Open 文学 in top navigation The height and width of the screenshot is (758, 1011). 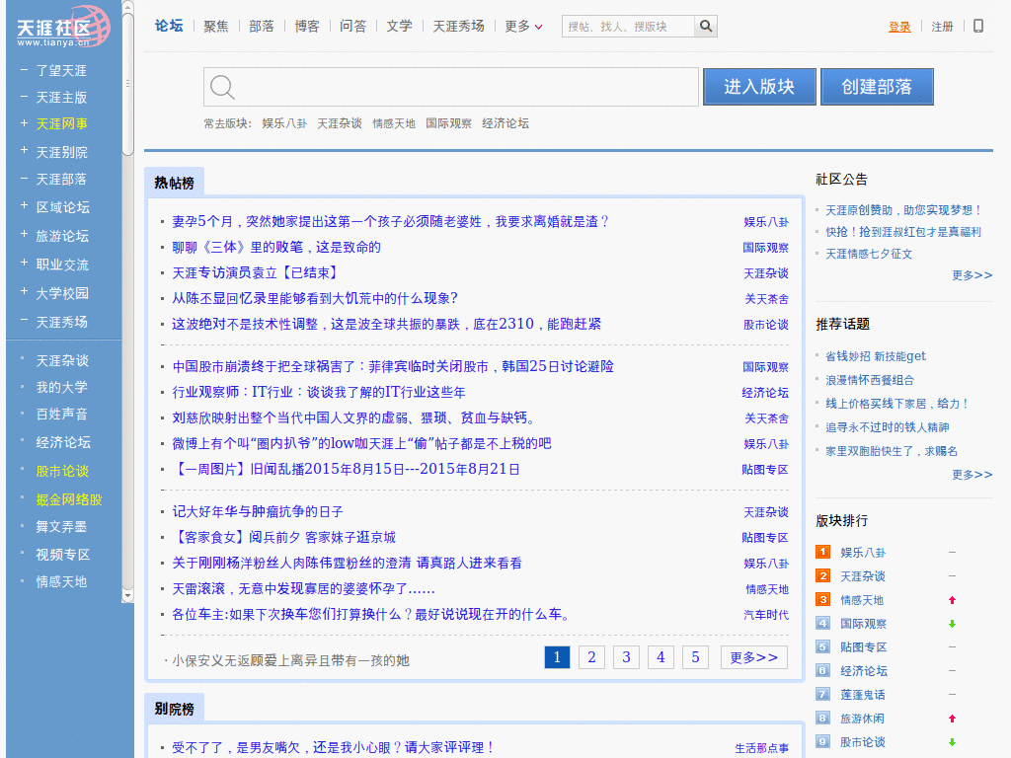click(399, 27)
